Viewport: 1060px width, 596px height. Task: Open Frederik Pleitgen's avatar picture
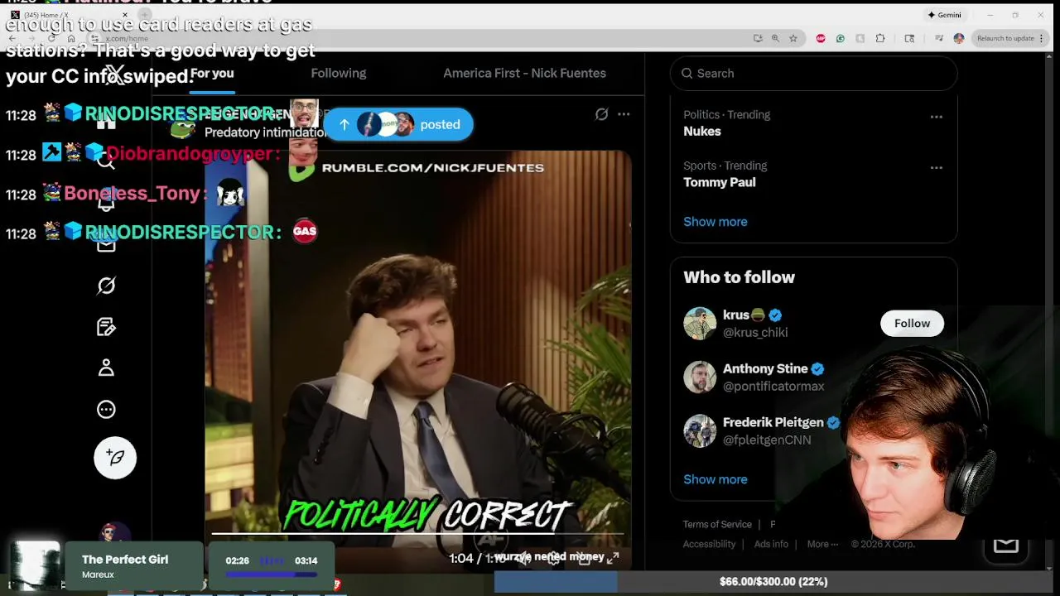(700, 431)
